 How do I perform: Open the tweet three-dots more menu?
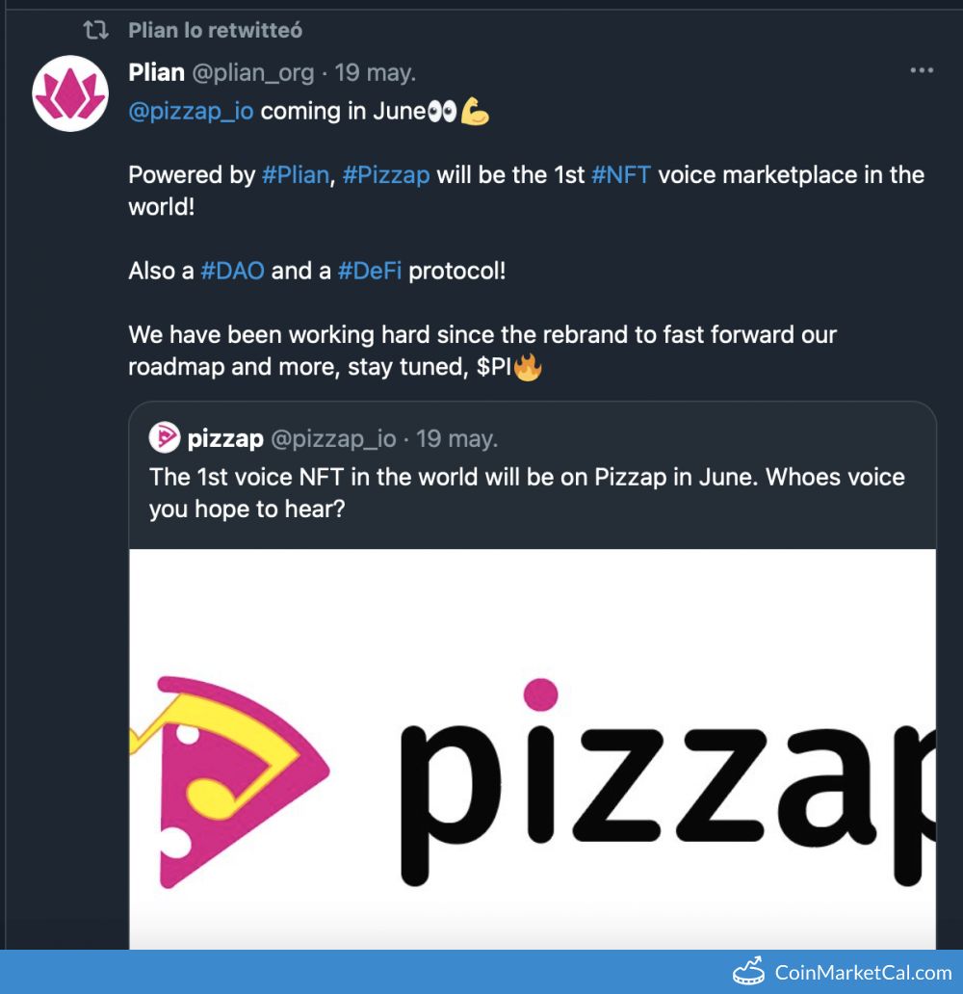point(922,71)
